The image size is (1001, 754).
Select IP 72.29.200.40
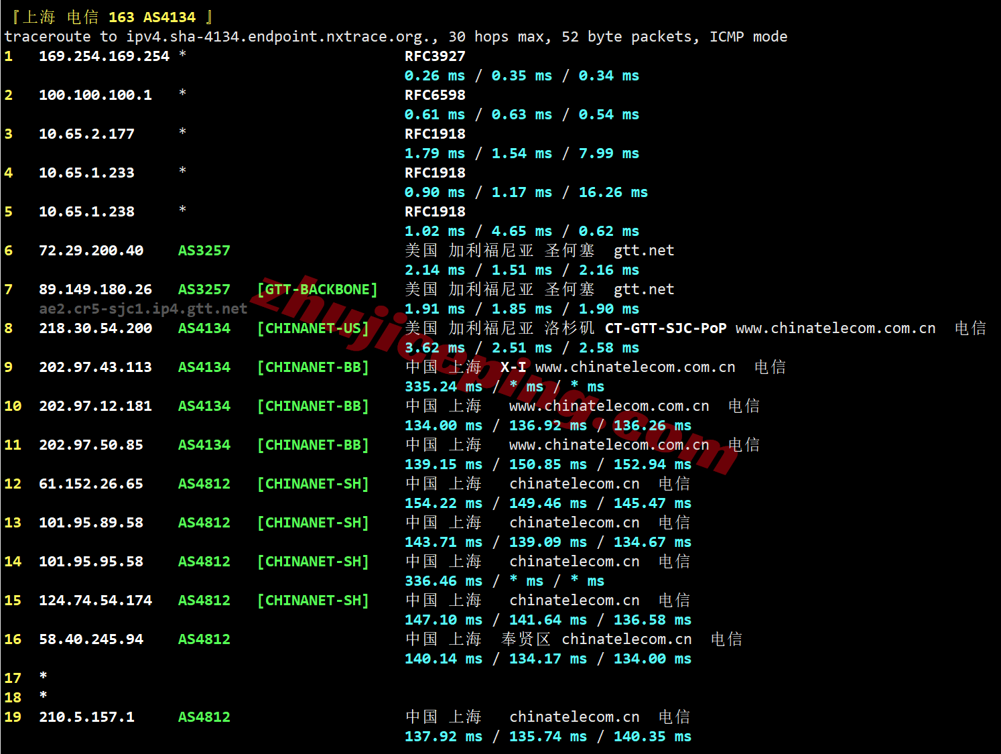(91, 251)
